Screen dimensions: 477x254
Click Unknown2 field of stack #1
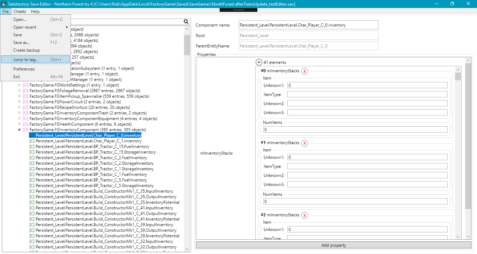pos(367,175)
